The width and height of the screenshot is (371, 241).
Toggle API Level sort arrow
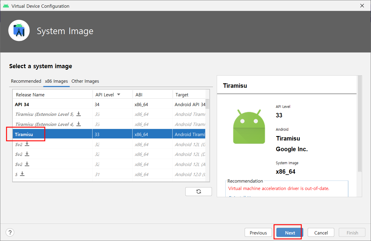pyautogui.click(x=119, y=95)
